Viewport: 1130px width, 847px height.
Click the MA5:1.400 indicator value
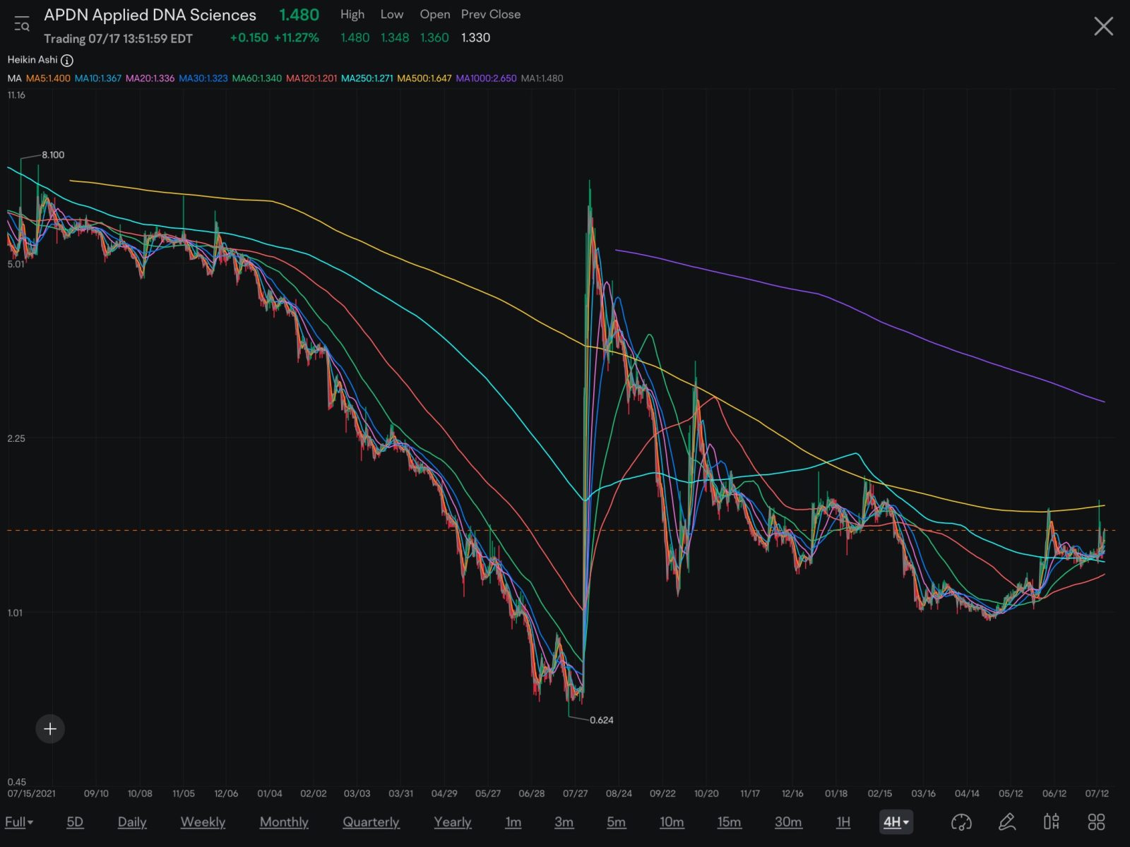[x=48, y=78]
